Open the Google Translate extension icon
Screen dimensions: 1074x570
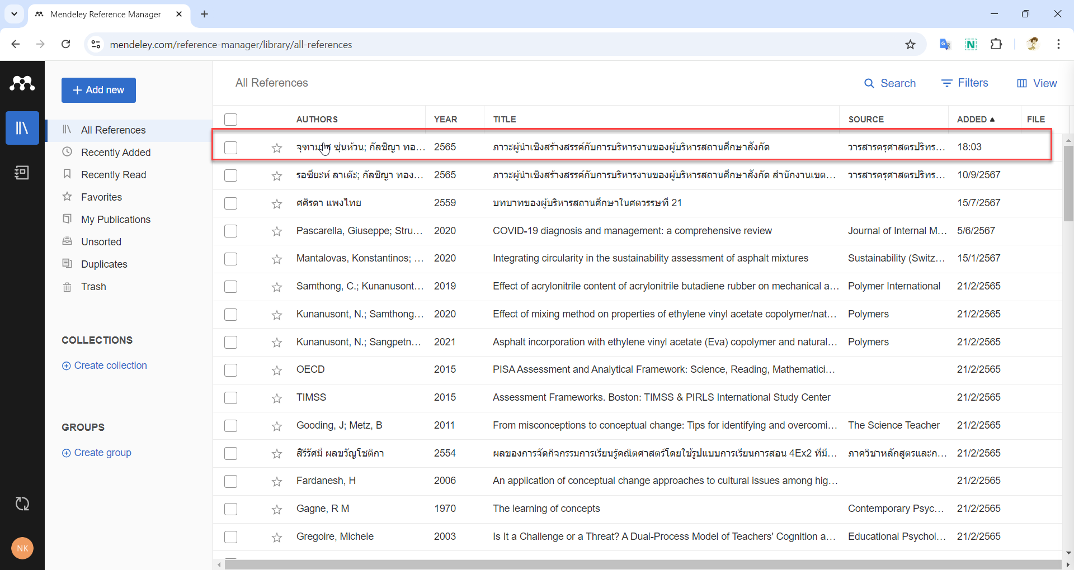coord(945,44)
